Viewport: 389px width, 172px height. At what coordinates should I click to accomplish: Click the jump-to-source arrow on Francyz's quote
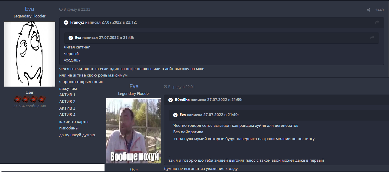(x=377, y=22)
